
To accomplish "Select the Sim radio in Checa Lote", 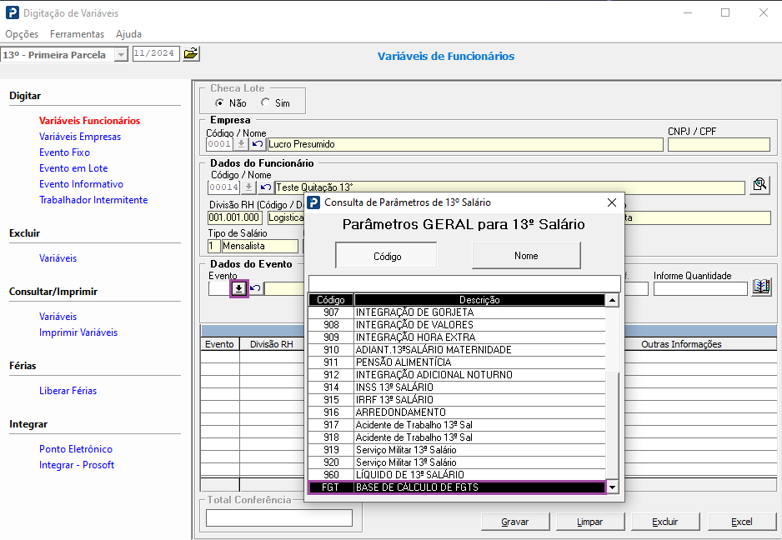I will (265, 102).
